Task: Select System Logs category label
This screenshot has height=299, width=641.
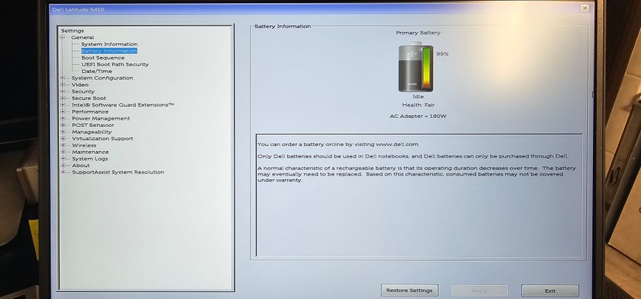Action: (x=90, y=159)
